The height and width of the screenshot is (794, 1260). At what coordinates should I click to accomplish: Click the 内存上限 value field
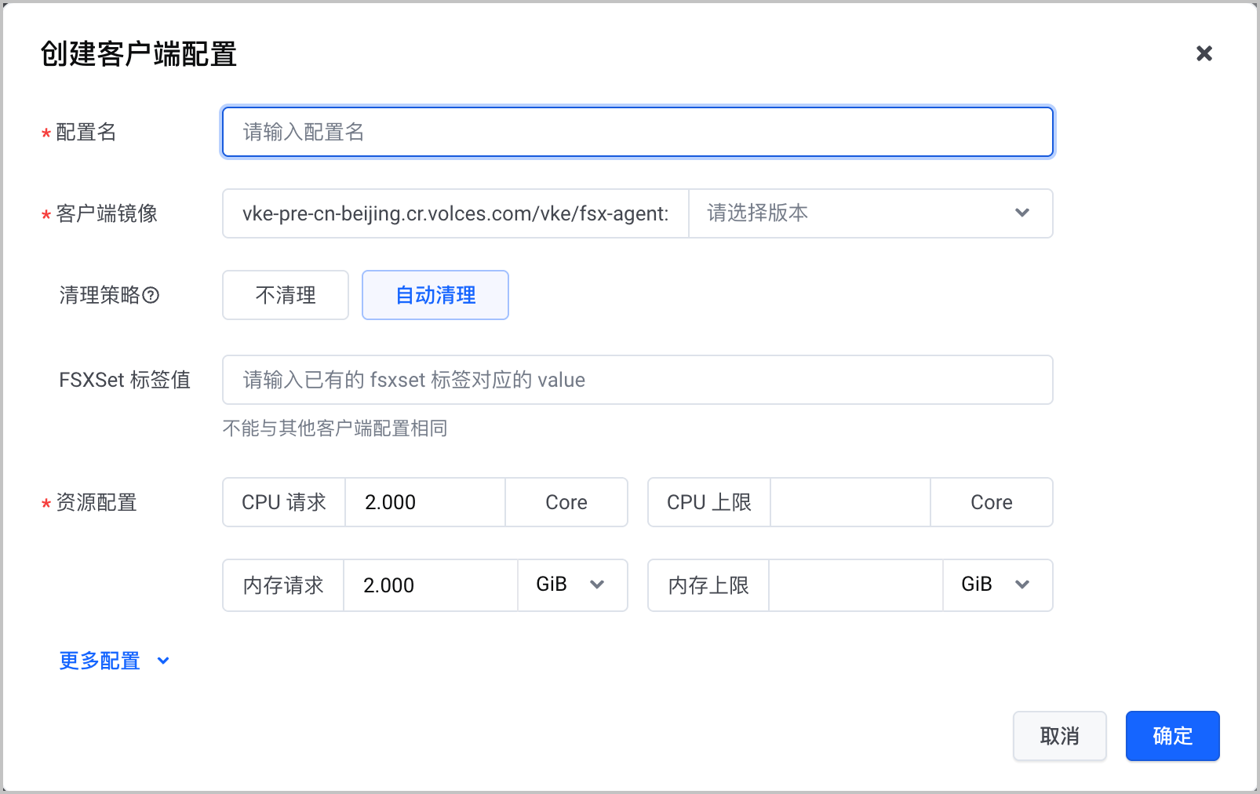coord(856,585)
